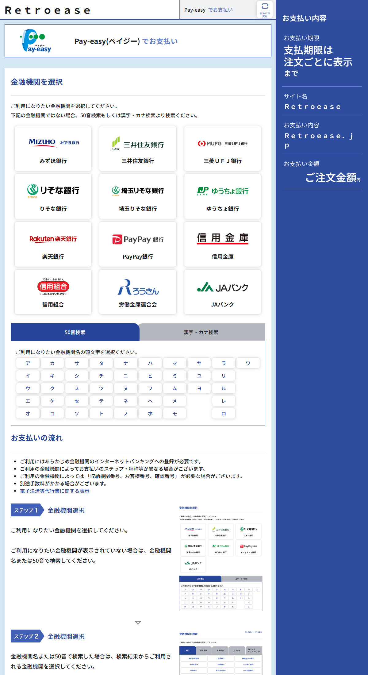This screenshot has width=368, height=675.
Task: Select 信用金庫 card
Action: tap(223, 244)
